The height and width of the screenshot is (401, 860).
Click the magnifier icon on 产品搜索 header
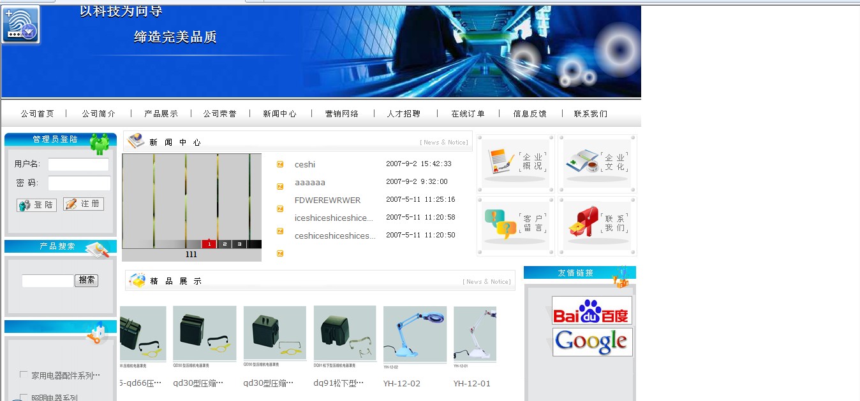pos(98,250)
